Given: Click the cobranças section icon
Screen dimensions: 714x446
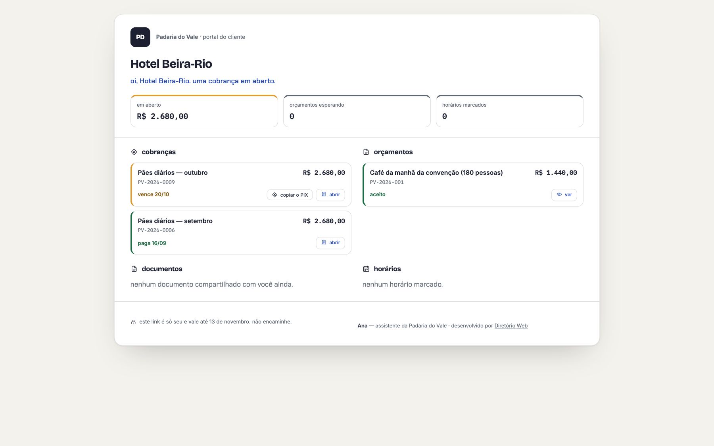Looking at the screenshot, I should click(x=134, y=152).
